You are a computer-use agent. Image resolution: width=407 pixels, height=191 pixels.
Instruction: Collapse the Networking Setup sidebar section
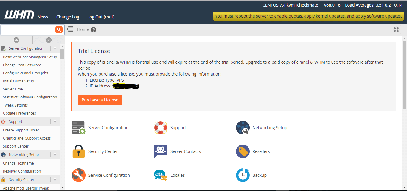coord(55,154)
